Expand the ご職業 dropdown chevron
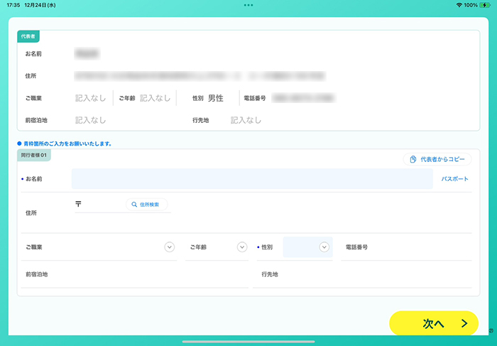497x346 pixels. 169,247
